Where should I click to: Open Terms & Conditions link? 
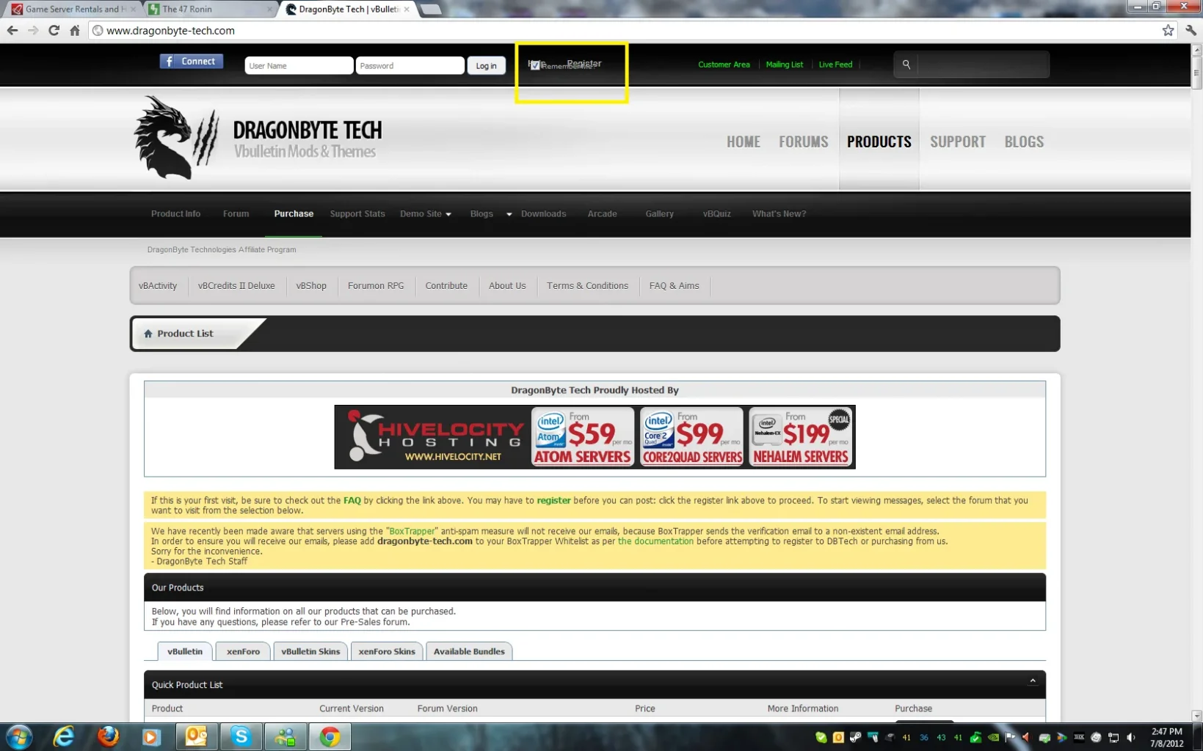click(587, 285)
